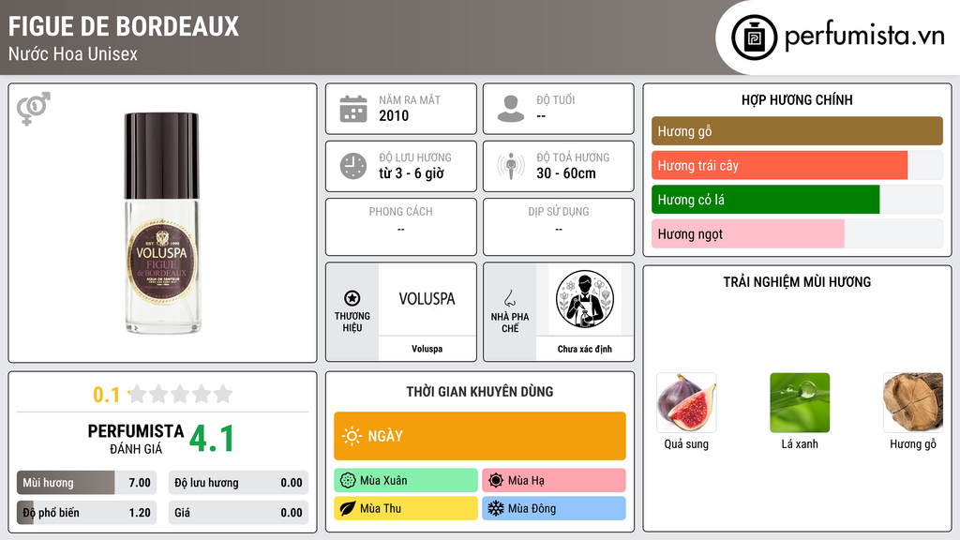Open the Voluspa perfume bottle image
The image size is (960, 540).
[162, 223]
